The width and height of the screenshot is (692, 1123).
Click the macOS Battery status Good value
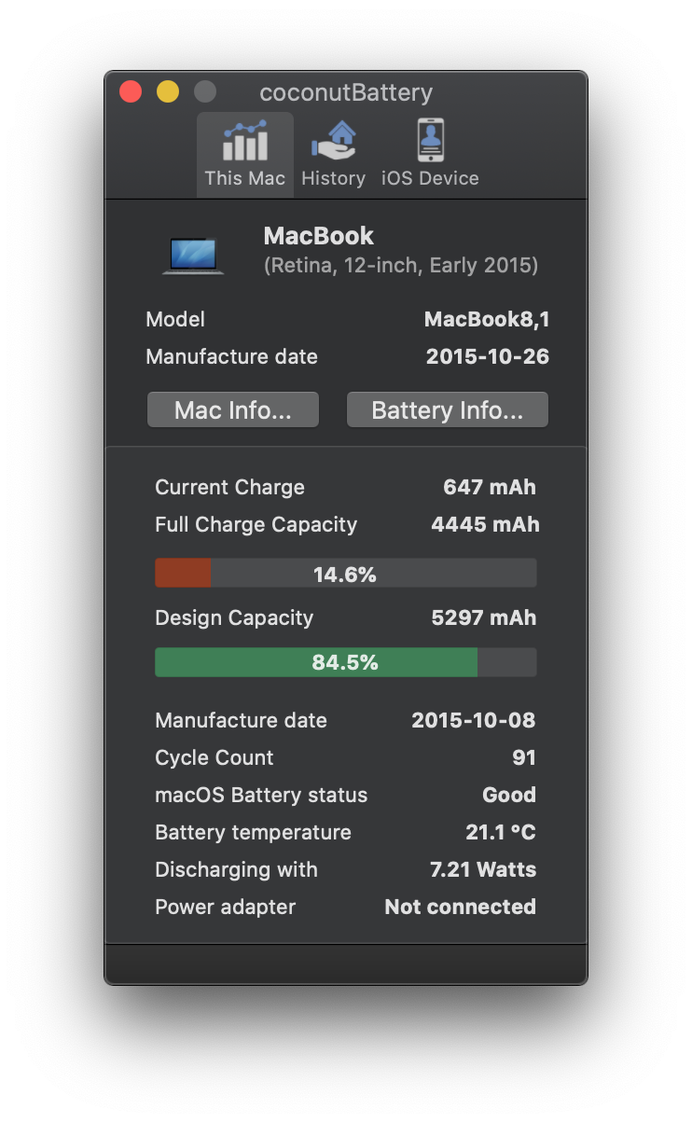coord(508,795)
